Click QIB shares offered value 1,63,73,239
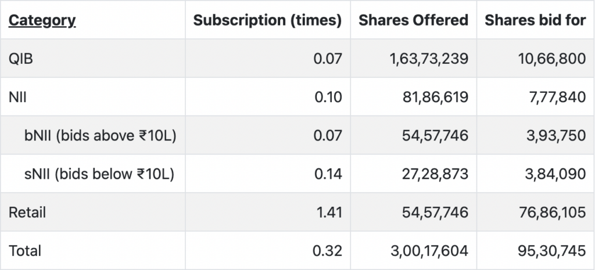Image resolution: width=595 pixels, height=270 pixels. [x=429, y=59]
